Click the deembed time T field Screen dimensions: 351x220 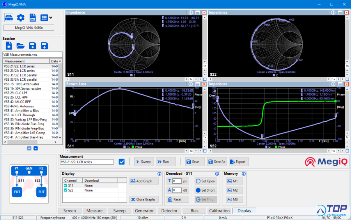(x=177, y=181)
